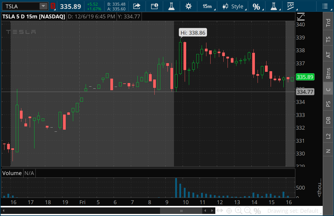Open the drawings chart-line icon
The height and width of the screenshot is (216, 334).
pos(291,6)
